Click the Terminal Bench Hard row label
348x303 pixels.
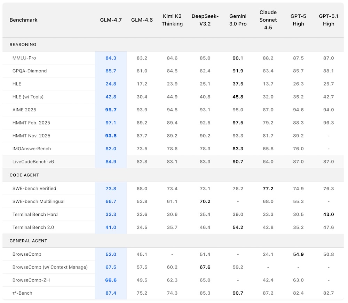(35, 214)
